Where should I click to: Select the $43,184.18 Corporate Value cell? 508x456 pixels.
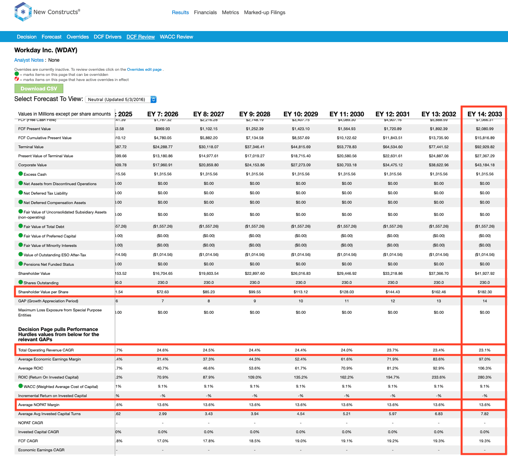coord(485,165)
